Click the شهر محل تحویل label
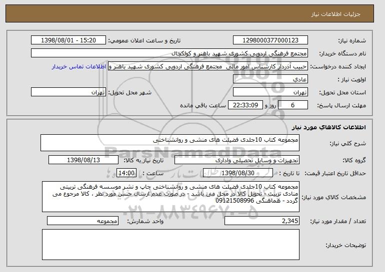Screen dimensions: 385x272 [x=130, y=92]
